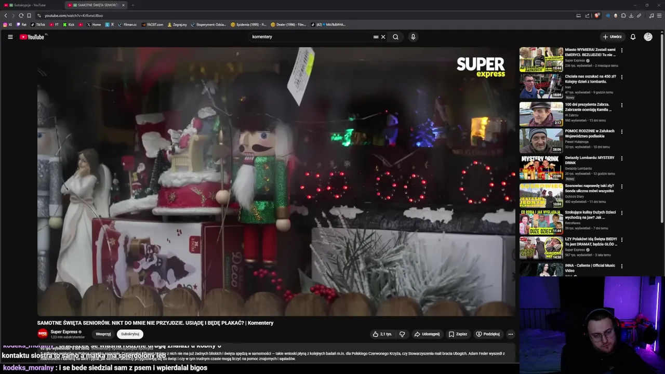
Task: Open the extensions puzzle icon
Action: (x=623, y=16)
